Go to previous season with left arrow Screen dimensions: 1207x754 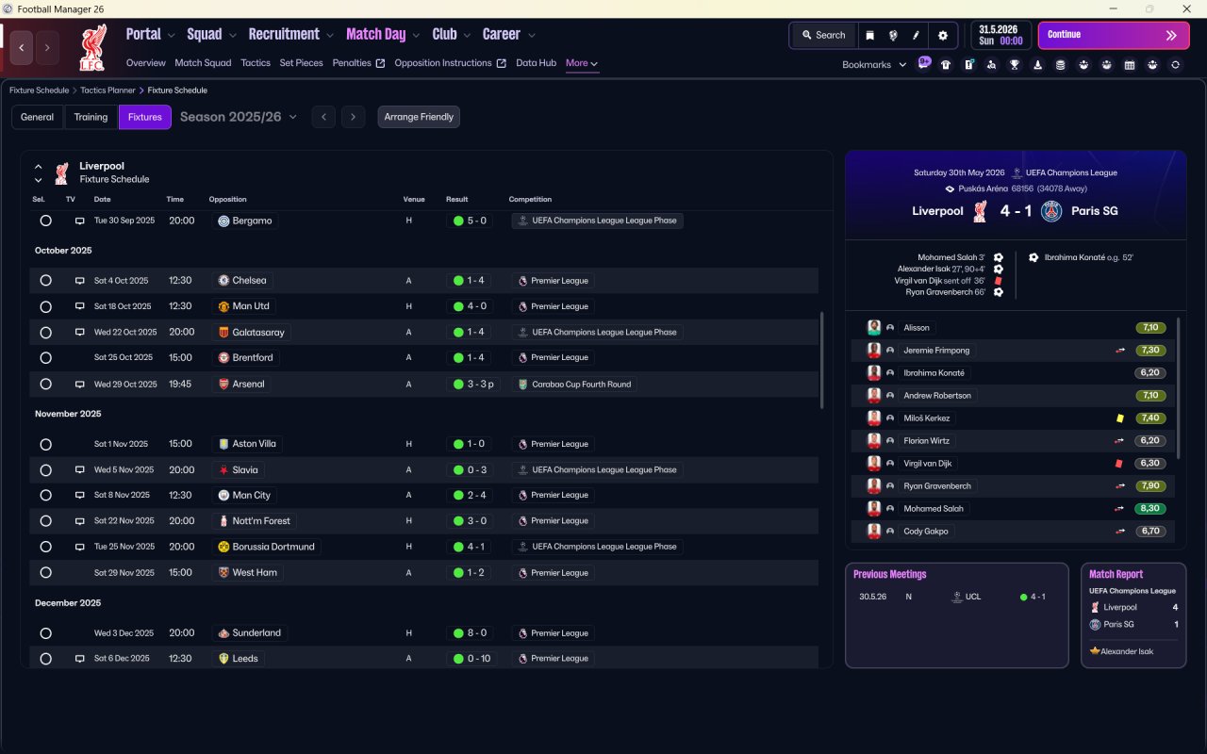coord(323,117)
